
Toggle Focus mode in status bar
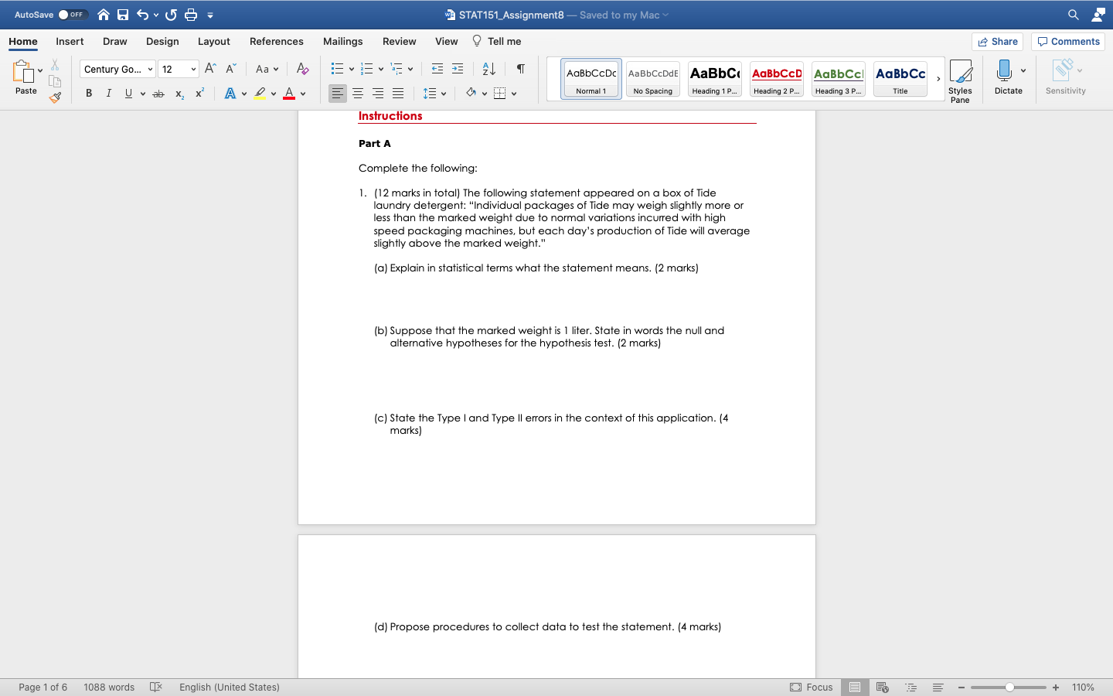click(812, 687)
